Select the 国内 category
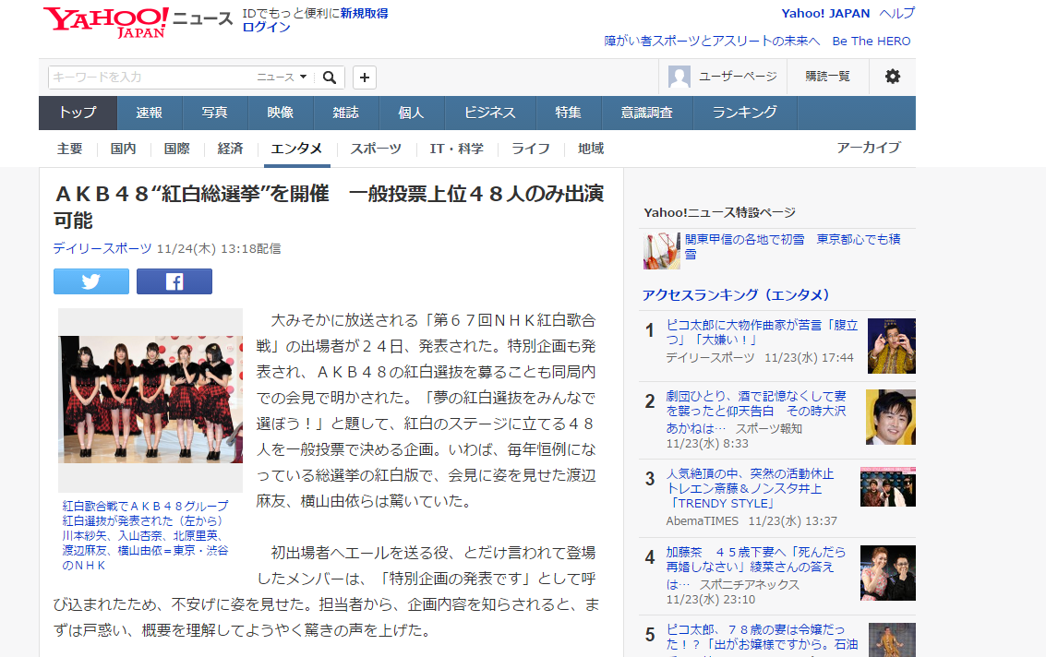Image resolution: width=1046 pixels, height=657 pixels. (124, 149)
